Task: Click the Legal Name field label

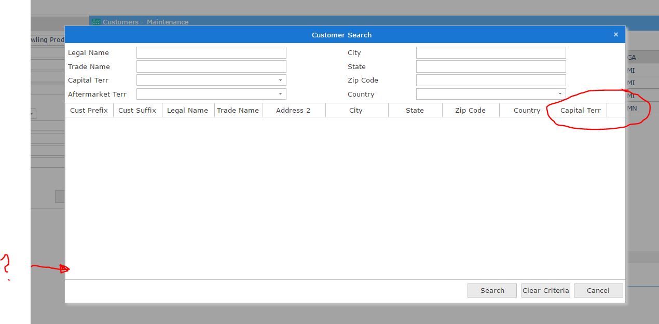Action: pyautogui.click(x=88, y=53)
